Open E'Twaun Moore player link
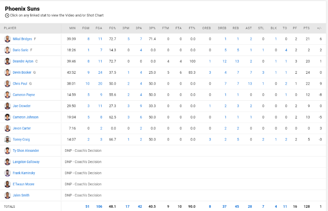This screenshot has width=328, height=211. click(23, 184)
